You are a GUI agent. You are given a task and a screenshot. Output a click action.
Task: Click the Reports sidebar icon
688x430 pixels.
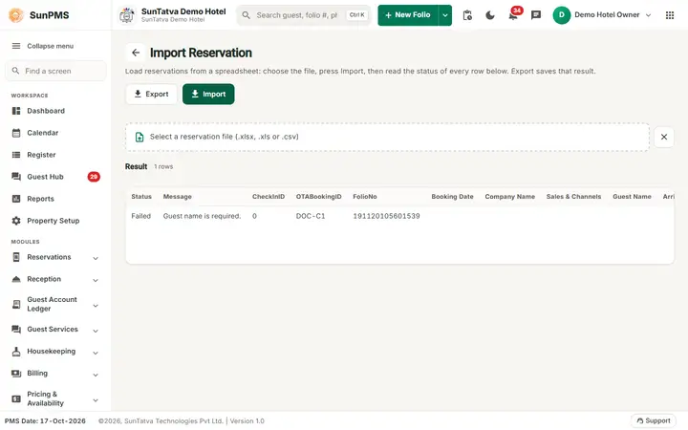(16, 199)
